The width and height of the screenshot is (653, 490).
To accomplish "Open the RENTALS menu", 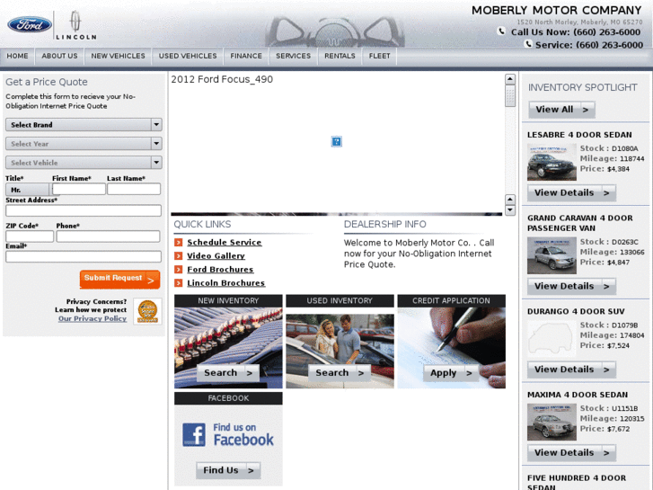I will point(340,56).
